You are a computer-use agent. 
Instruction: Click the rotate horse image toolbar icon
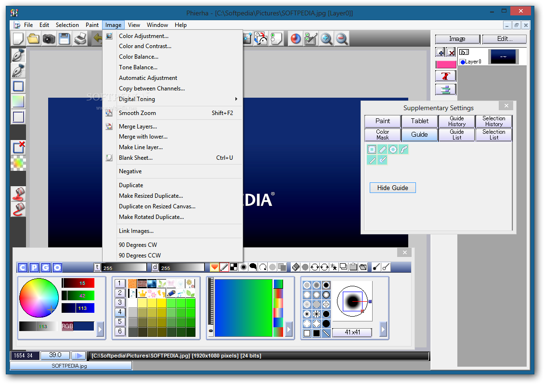tap(261, 38)
